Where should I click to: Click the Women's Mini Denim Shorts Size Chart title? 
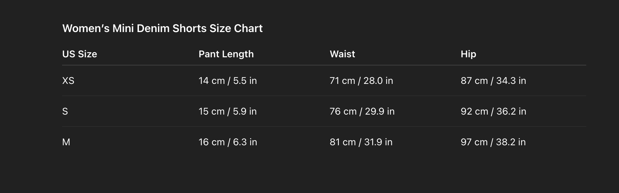[x=162, y=28]
